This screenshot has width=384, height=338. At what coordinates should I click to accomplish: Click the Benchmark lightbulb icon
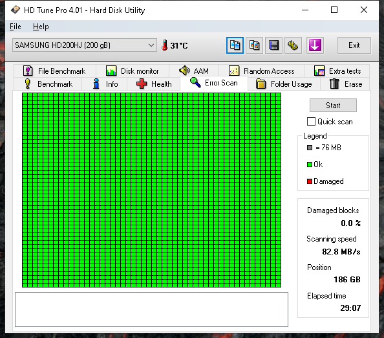28,84
